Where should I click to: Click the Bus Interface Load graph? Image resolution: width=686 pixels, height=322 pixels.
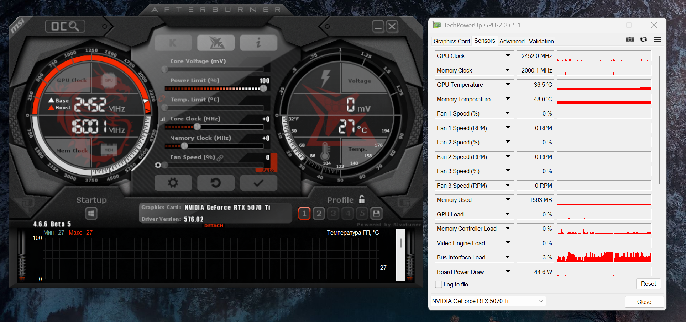coord(604,257)
